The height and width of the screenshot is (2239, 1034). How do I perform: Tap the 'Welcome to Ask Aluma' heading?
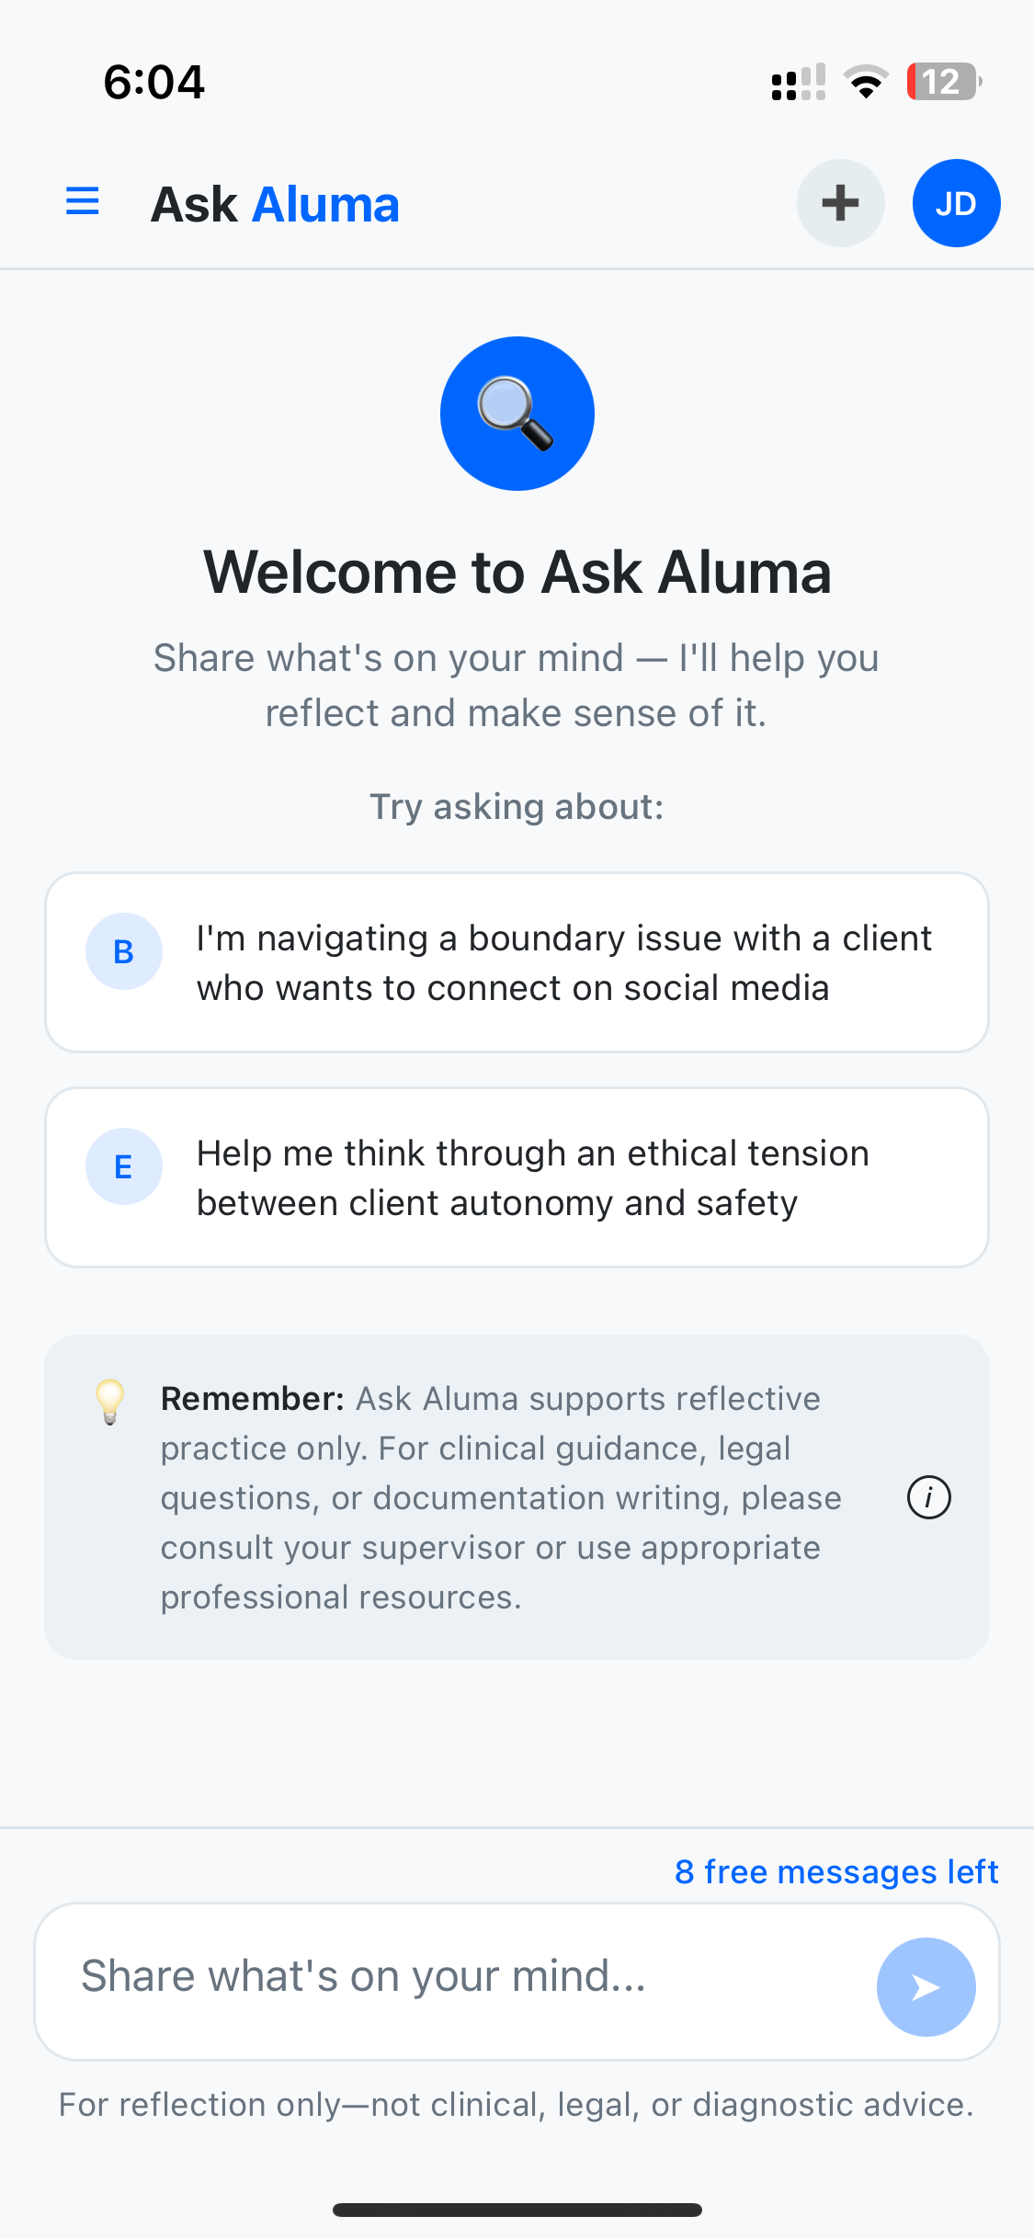click(517, 572)
